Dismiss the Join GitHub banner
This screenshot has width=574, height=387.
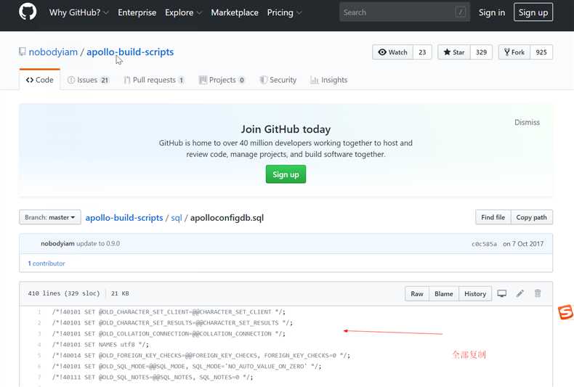point(527,122)
